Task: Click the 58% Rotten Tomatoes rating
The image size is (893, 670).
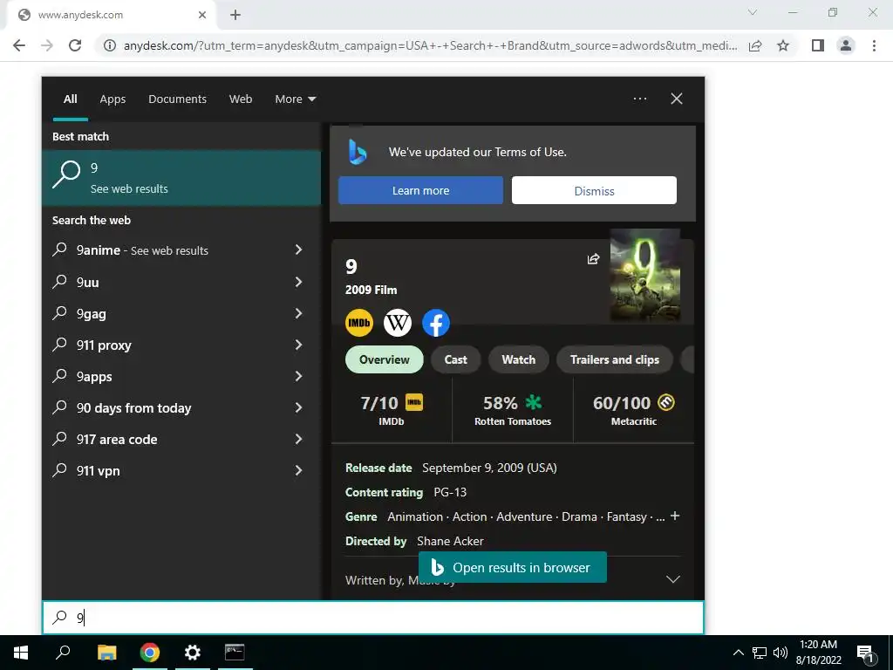Action: point(513,410)
